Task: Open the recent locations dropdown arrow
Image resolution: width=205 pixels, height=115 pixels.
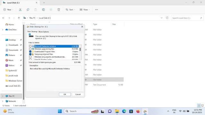Action: [14, 18]
